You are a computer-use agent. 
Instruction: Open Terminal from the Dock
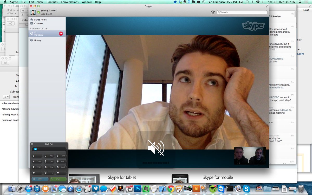(230, 189)
